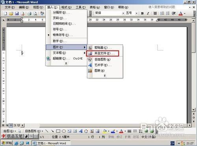
Task: Toggle 扩展 extend selection in status bar
Action: coord(128,137)
